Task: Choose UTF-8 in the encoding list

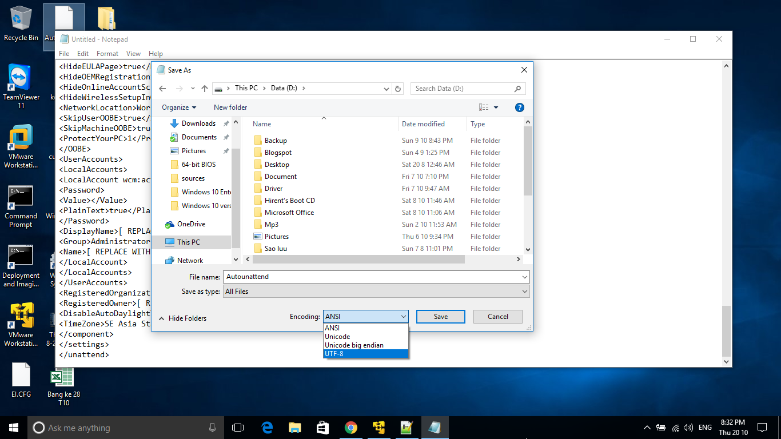Action: tap(366, 354)
